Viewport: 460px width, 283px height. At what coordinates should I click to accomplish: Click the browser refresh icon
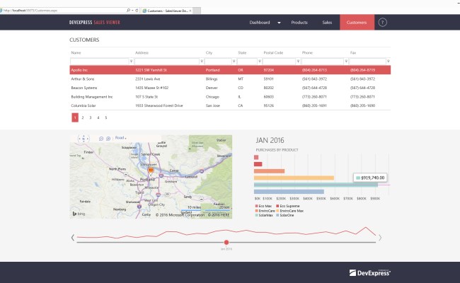point(137,11)
